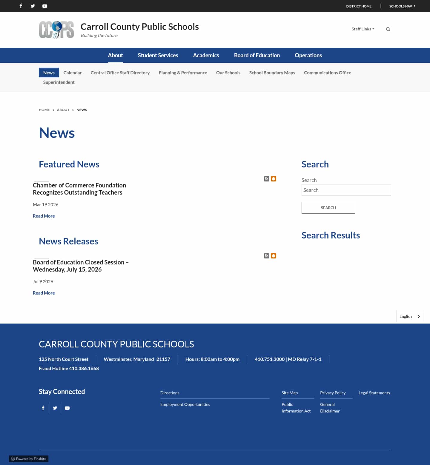Image resolution: width=430 pixels, height=465 pixels.
Task: Open Read More for Chamber of Commerce article
Action: (x=44, y=216)
